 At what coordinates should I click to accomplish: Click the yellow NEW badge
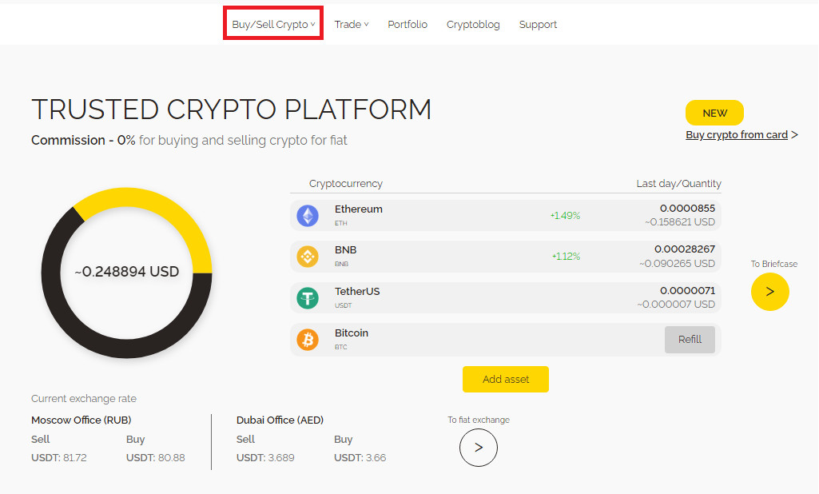coord(714,113)
